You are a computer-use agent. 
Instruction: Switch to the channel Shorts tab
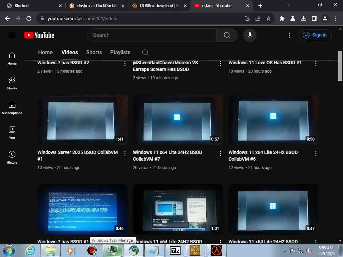94,53
